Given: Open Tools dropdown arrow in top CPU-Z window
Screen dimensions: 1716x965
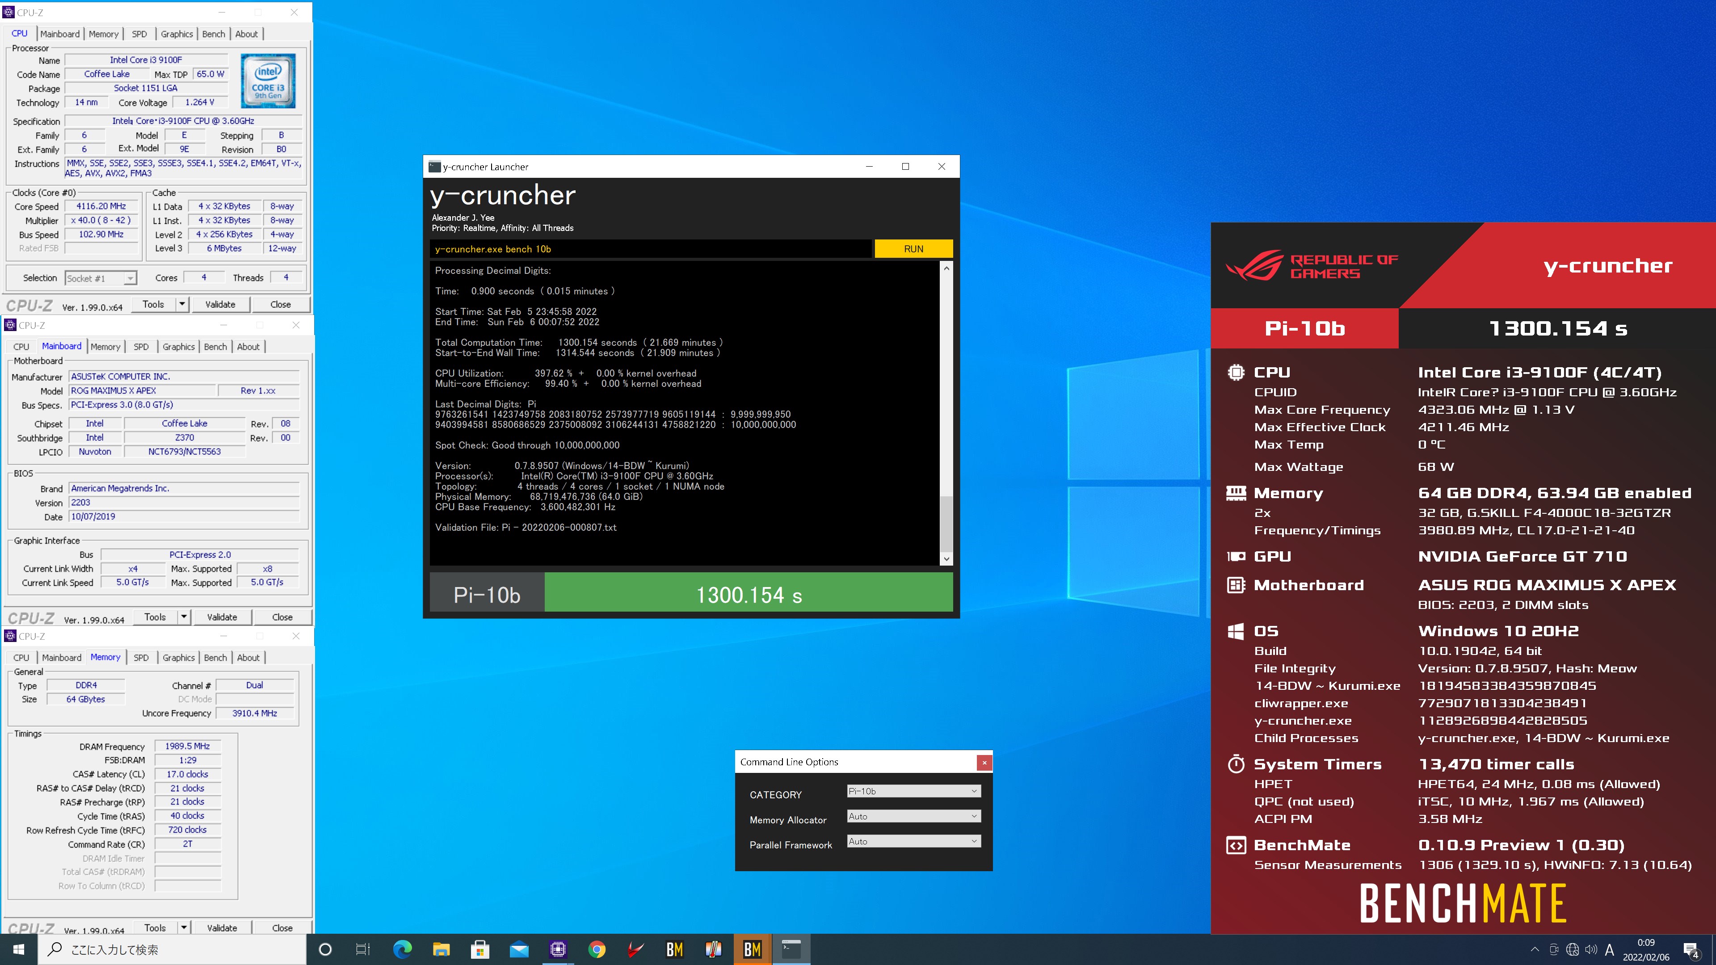Looking at the screenshot, I should [182, 304].
